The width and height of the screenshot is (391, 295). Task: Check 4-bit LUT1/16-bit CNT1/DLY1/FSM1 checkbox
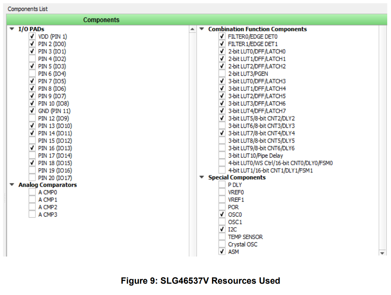222,171
